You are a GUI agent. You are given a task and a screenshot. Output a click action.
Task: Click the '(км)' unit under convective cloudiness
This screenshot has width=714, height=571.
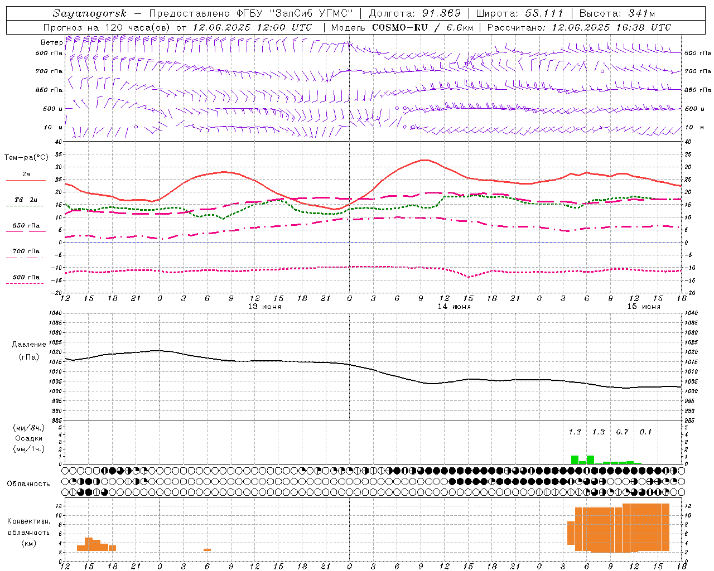coord(29,544)
